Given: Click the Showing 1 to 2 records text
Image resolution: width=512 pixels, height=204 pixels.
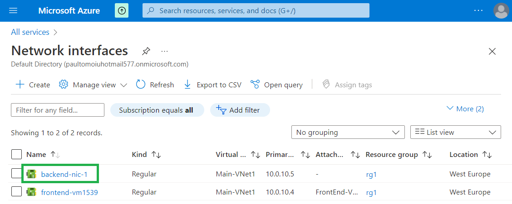Looking at the screenshot, I should pos(57,133).
